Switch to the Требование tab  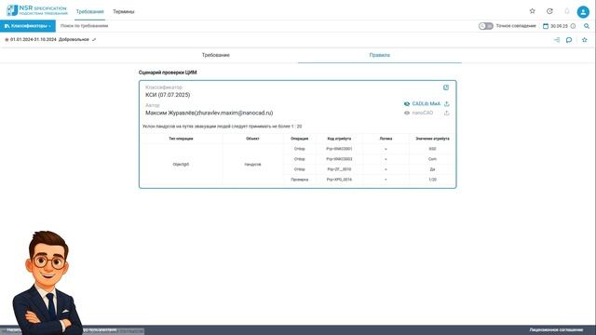tap(215, 55)
